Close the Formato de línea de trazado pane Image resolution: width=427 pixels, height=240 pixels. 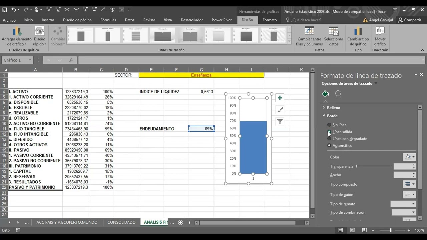point(421,75)
